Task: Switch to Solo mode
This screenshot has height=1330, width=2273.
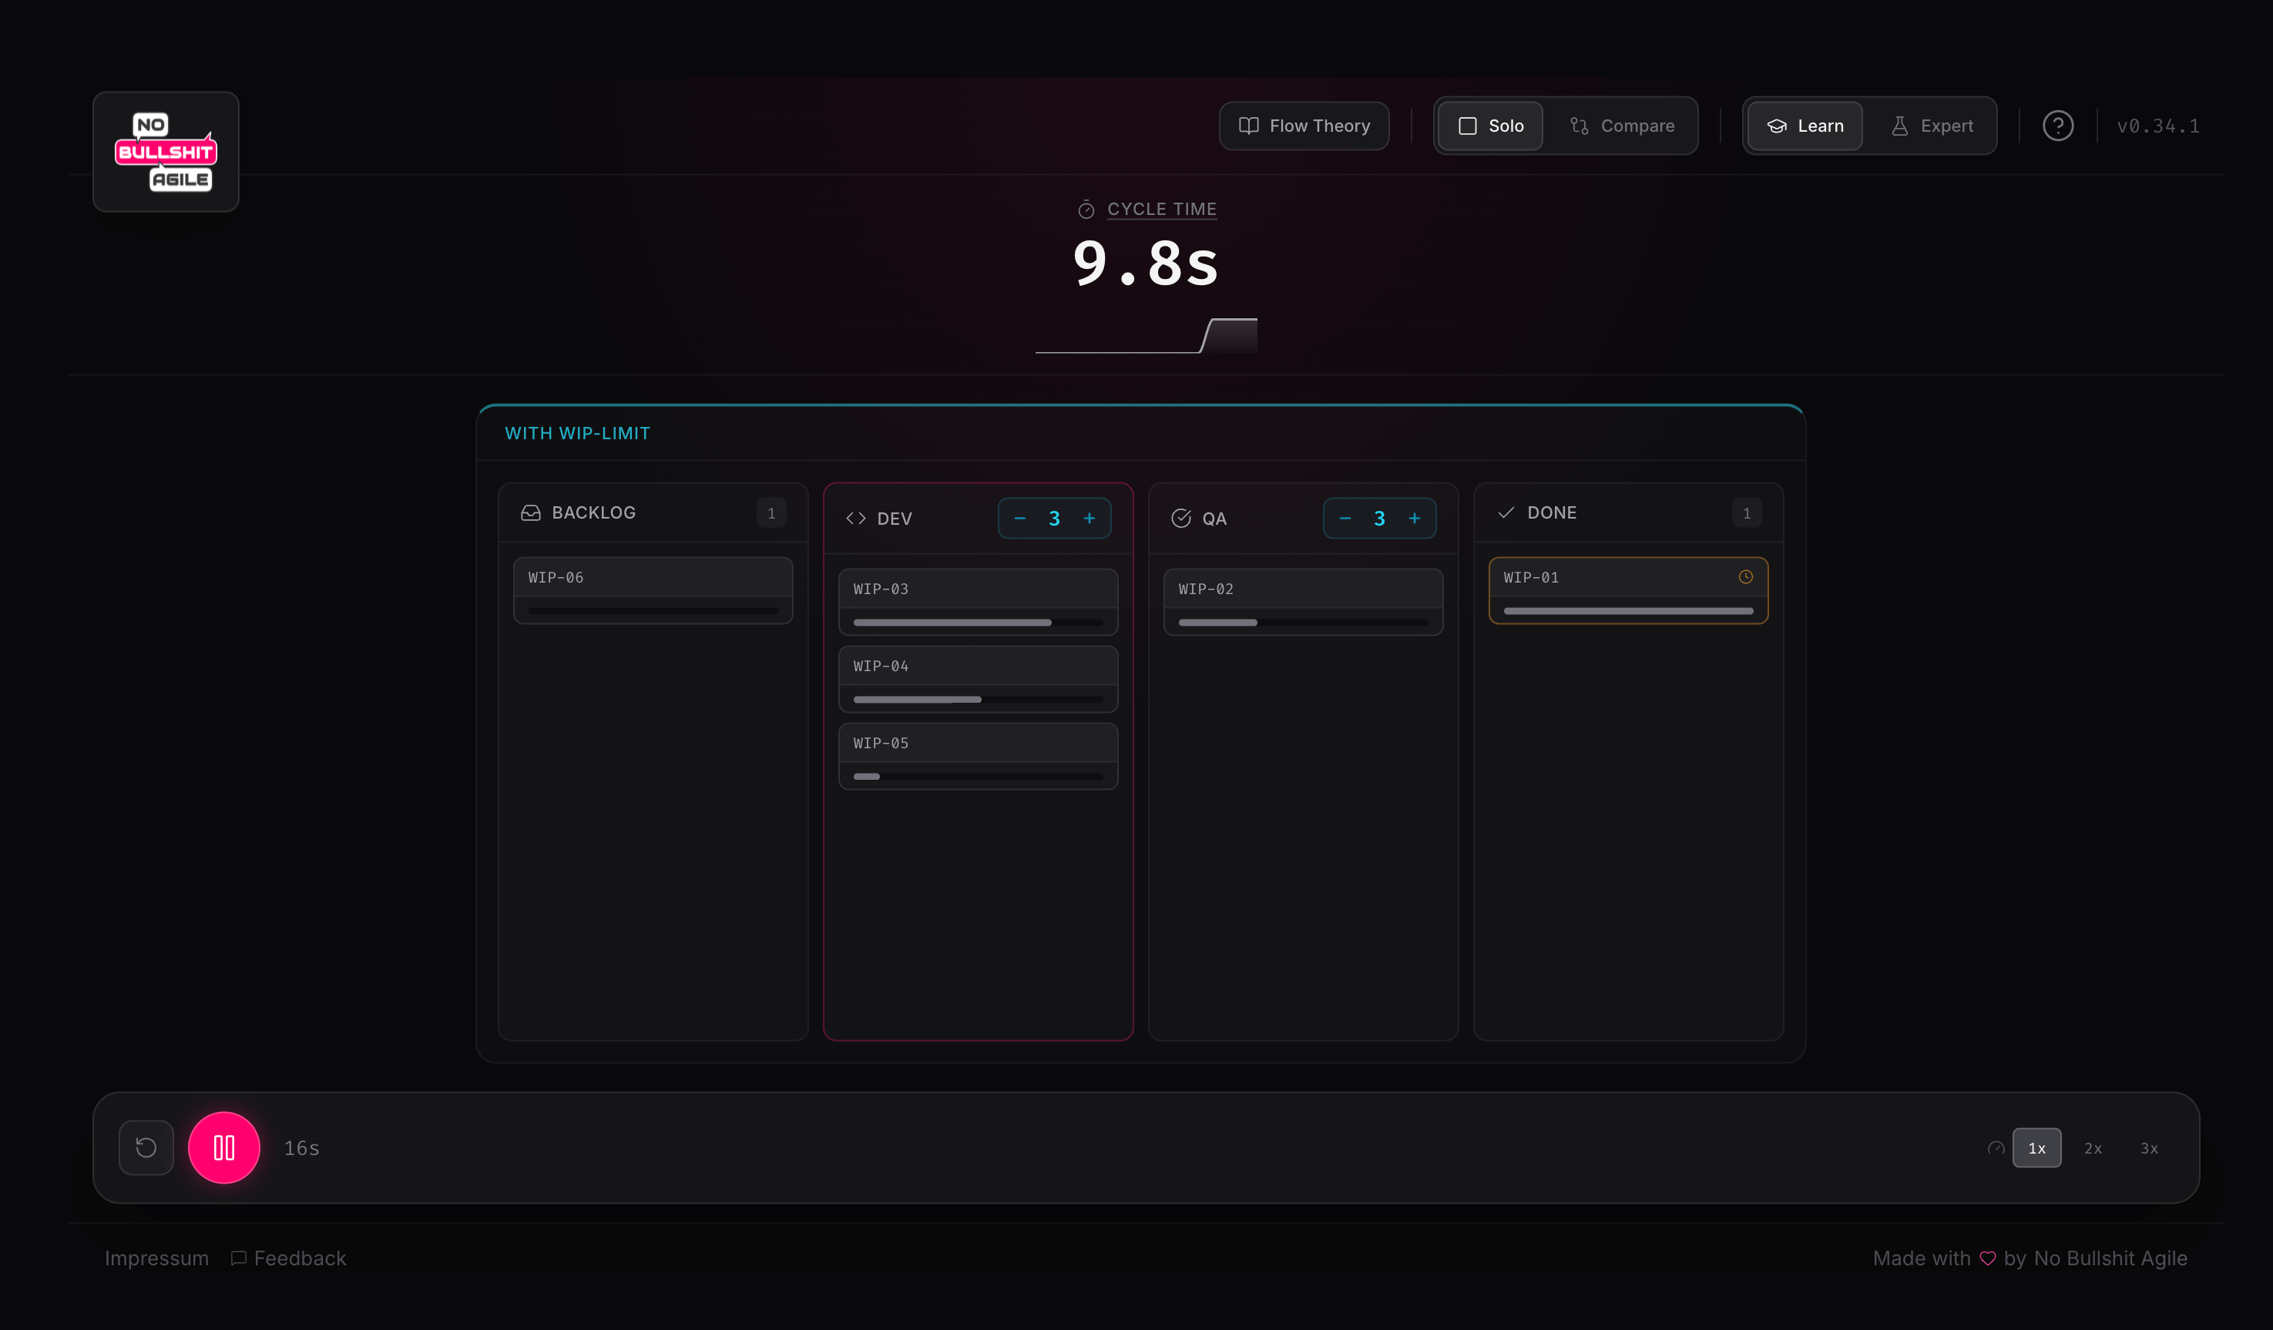Action: [x=1490, y=126]
